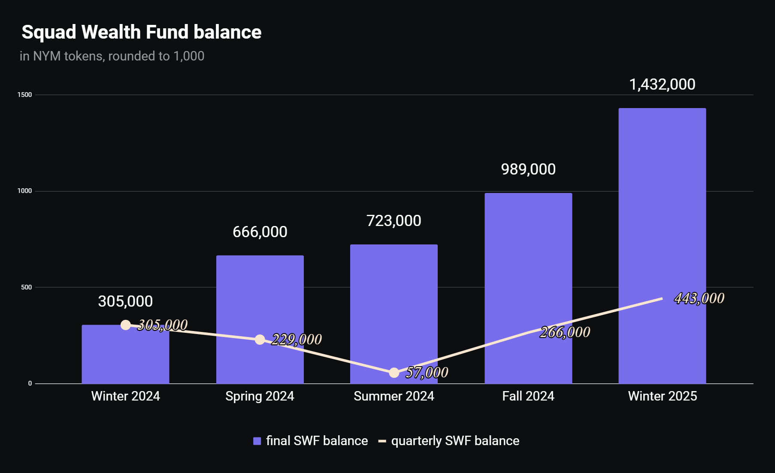This screenshot has width=775, height=473.
Task: Click the Winter 2025 bar
Action: click(x=662, y=246)
